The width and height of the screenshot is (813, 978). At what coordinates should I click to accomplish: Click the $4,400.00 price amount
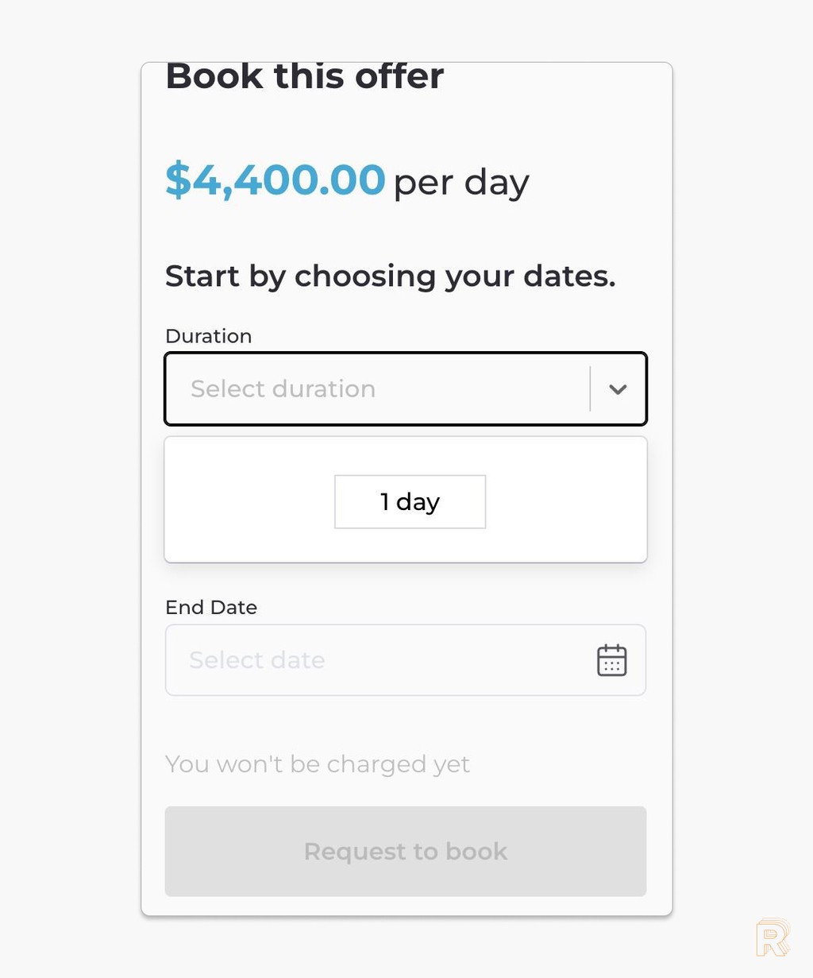(275, 180)
